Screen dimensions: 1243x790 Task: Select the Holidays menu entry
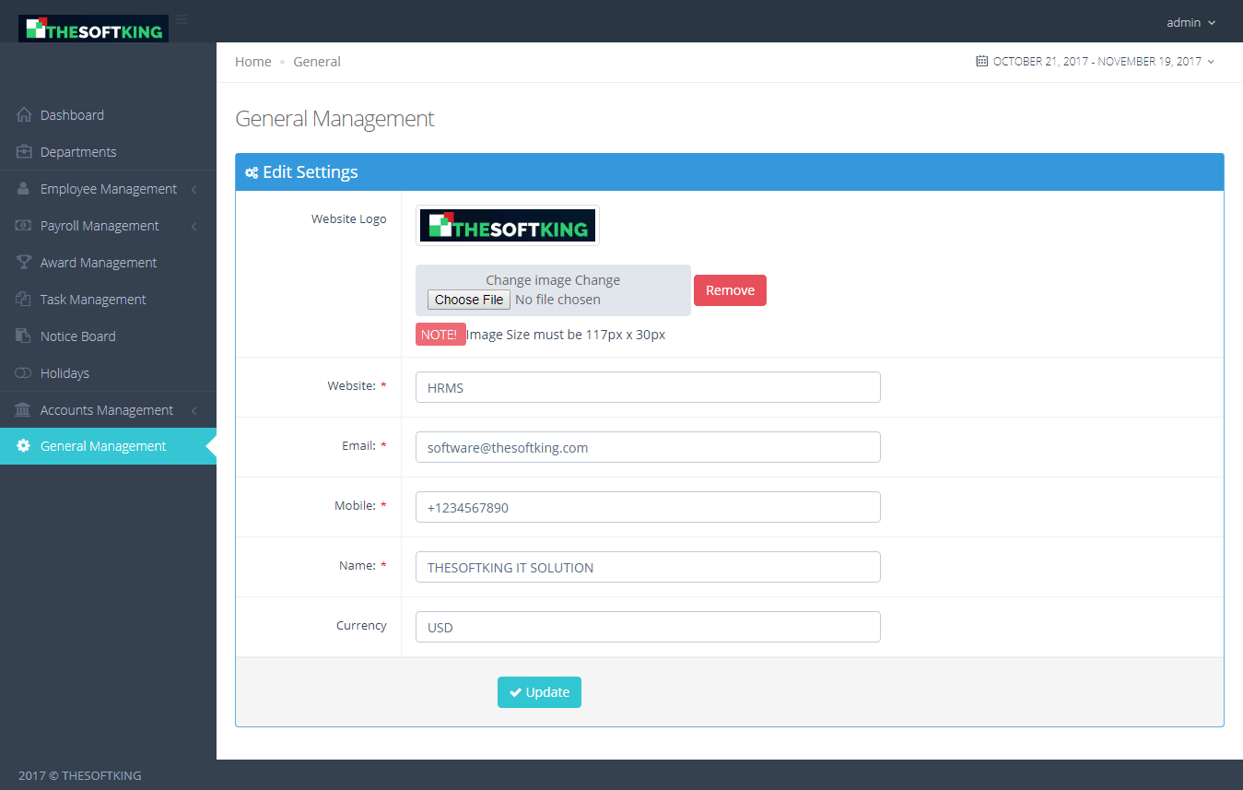pyautogui.click(x=64, y=372)
